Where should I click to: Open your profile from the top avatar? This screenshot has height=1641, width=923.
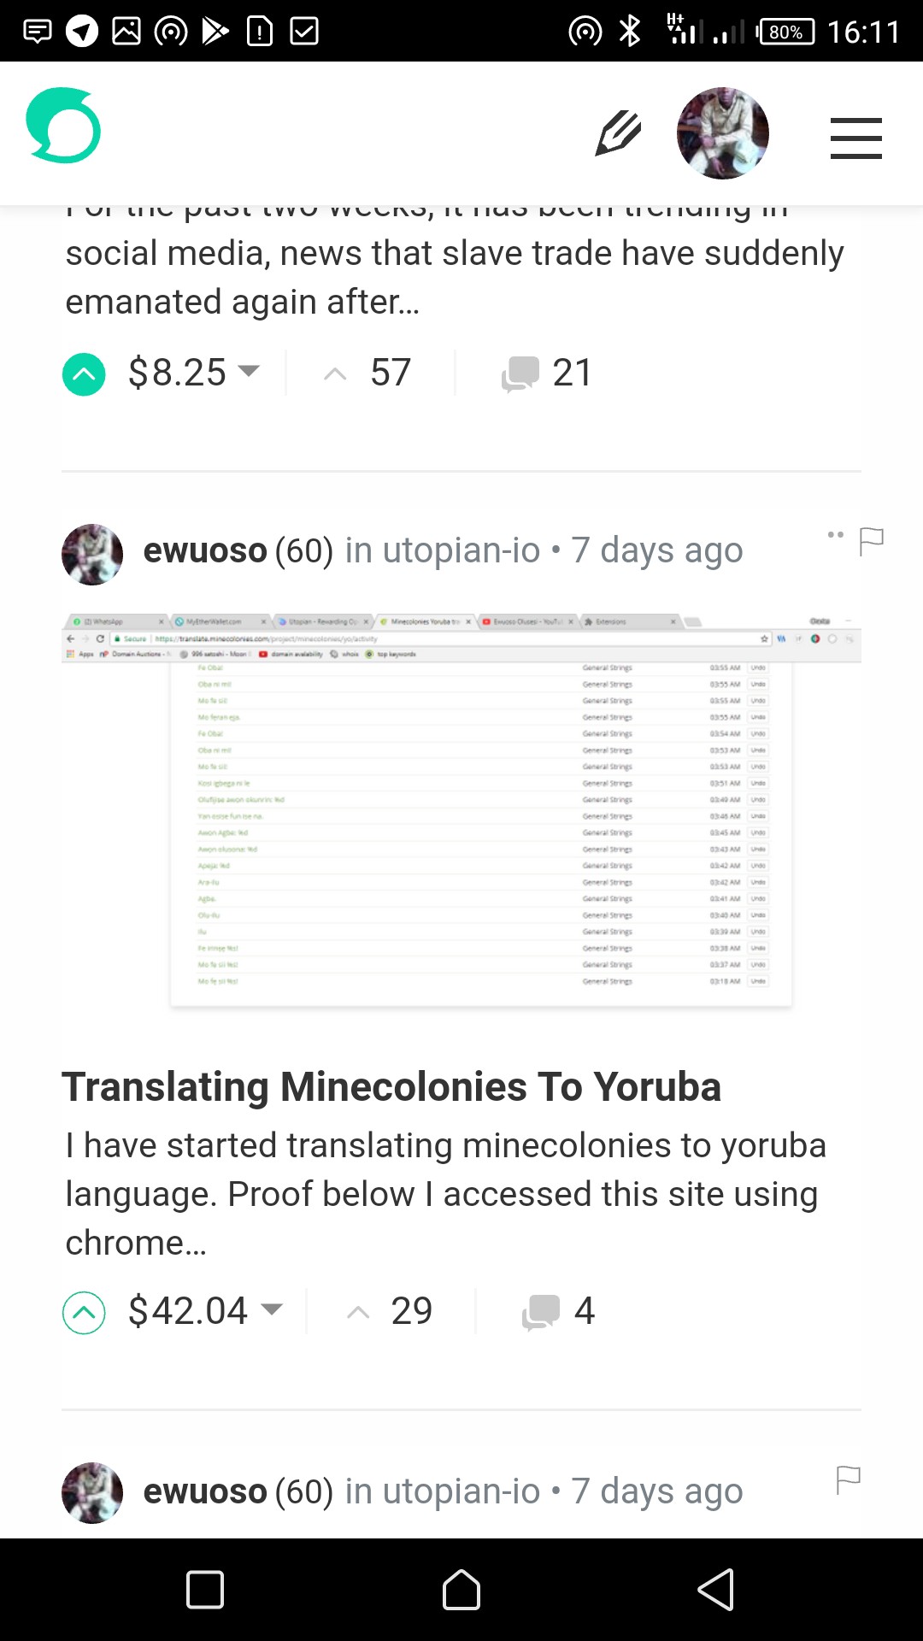723,133
